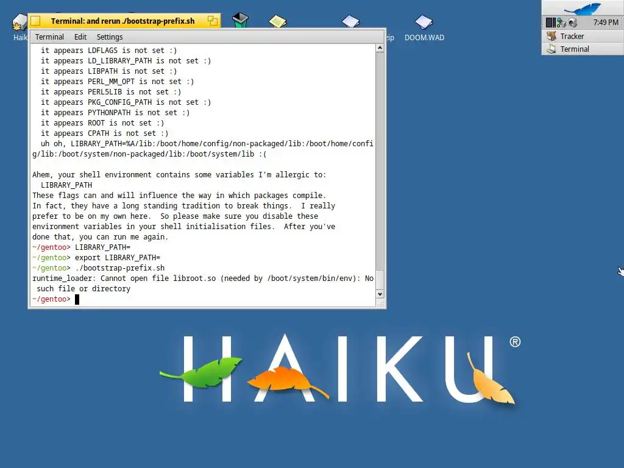Image resolution: width=624 pixels, height=468 pixels.
Task: Open the Settings menu
Action: 110,37
